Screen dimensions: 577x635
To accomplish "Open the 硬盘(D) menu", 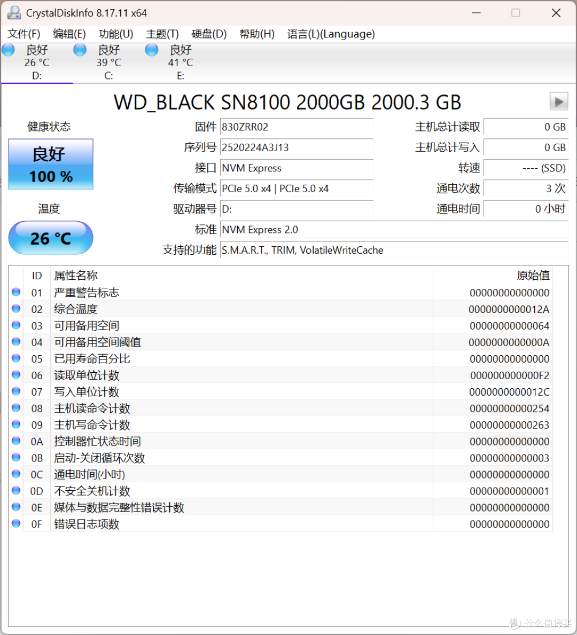I will pos(209,34).
